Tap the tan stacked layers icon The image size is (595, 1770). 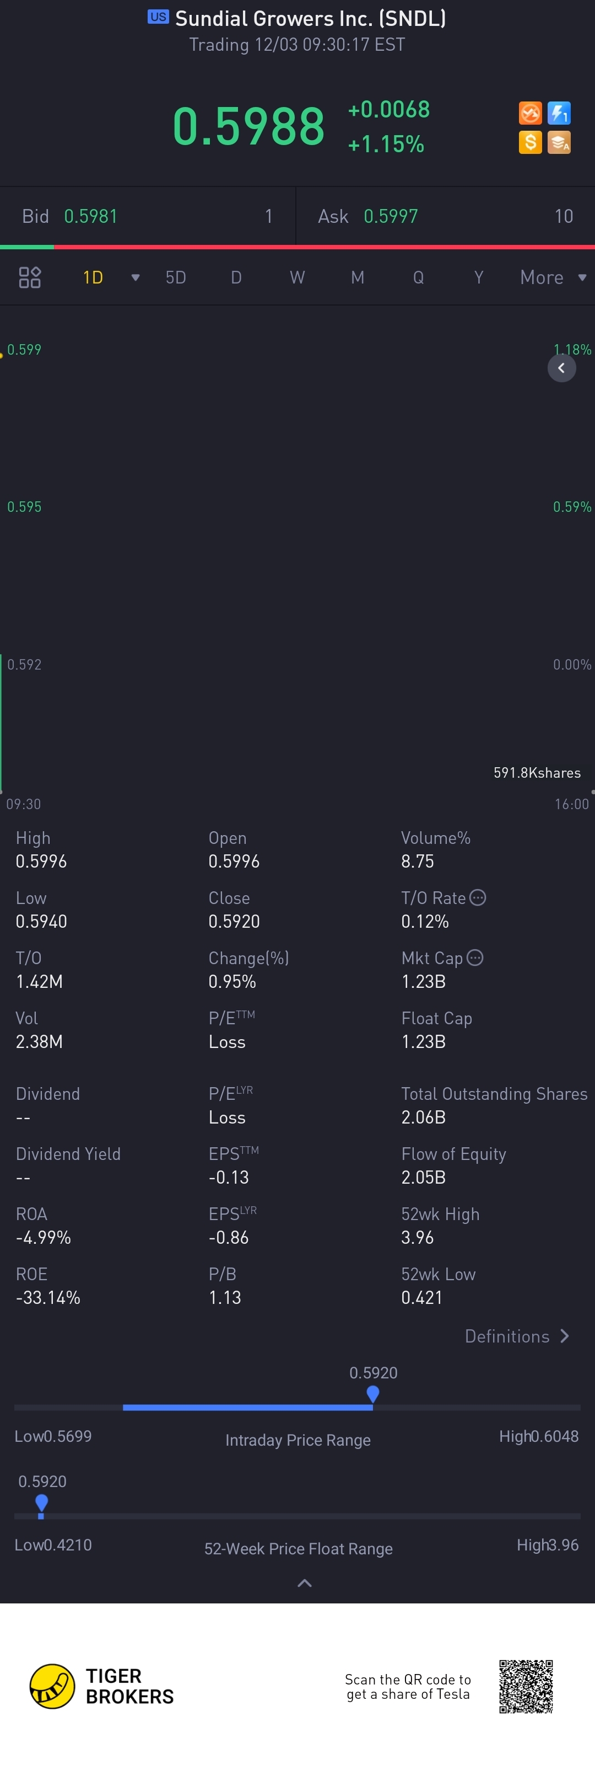click(559, 142)
